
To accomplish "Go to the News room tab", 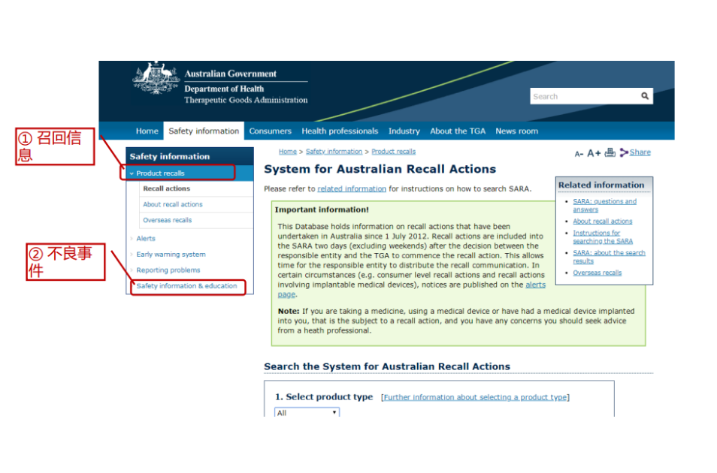I will [x=516, y=131].
